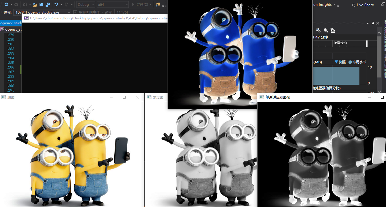Click the open file folder icon
Screen dimensions: 386x207
coord(35,5)
